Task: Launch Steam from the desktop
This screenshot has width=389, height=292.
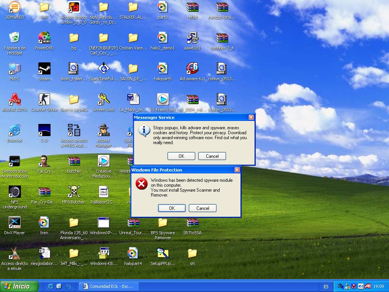Action: (x=44, y=68)
